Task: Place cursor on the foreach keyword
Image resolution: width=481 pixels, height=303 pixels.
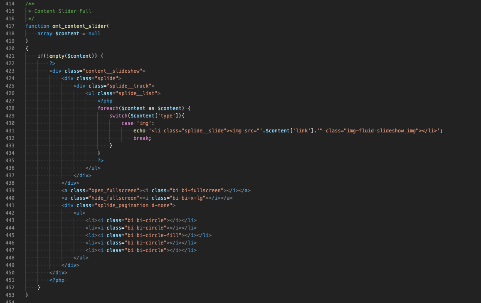Action: (108, 108)
